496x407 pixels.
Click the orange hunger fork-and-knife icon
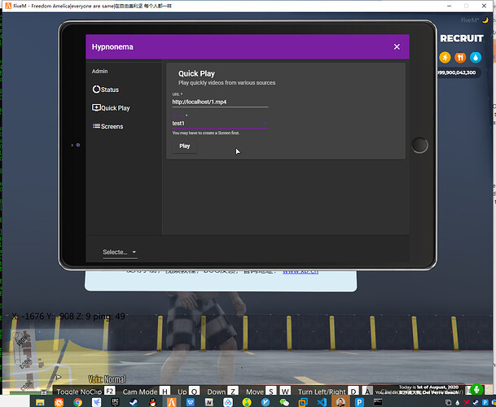pos(460,57)
